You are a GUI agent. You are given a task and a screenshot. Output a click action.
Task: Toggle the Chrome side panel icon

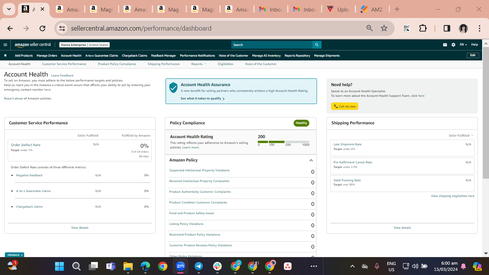tap(447, 28)
